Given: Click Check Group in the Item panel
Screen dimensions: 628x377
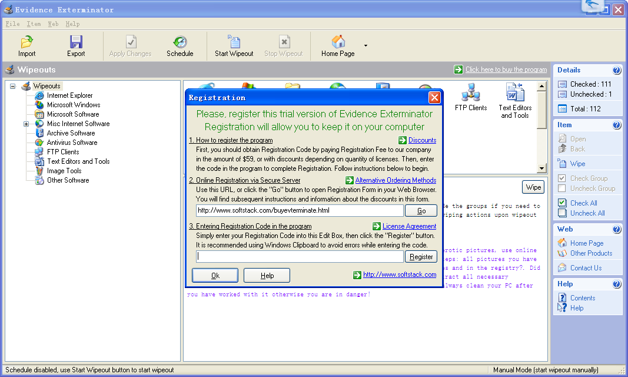Looking at the screenshot, I should click(x=588, y=178).
